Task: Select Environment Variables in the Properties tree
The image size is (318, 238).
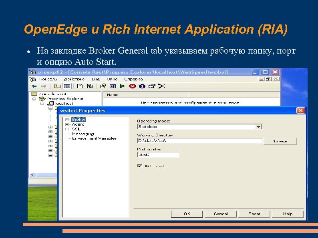Action: (94, 138)
